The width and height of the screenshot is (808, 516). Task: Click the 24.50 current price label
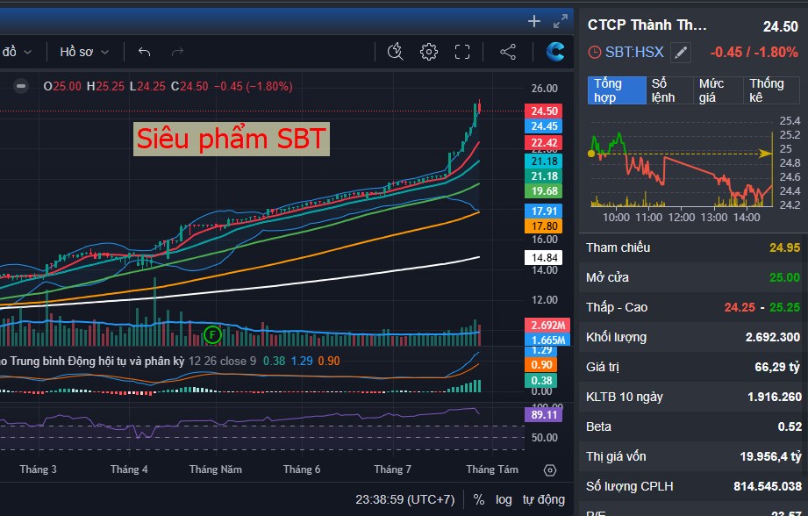point(544,111)
